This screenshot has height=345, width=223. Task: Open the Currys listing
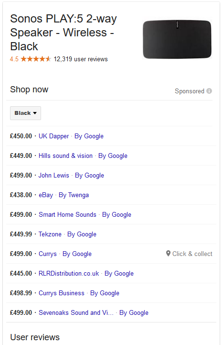pyautogui.click(x=48, y=254)
